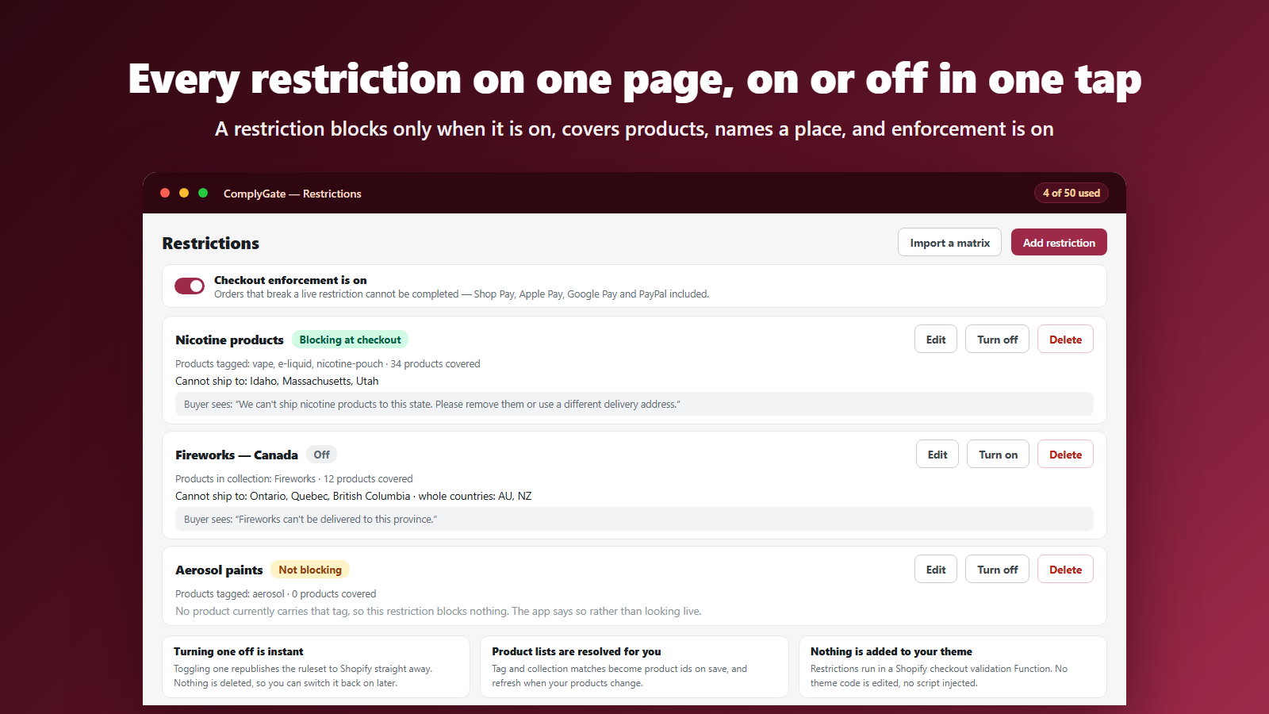Edit the Nicotine products restriction
The height and width of the screenshot is (714, 1269).
point(936,340)
